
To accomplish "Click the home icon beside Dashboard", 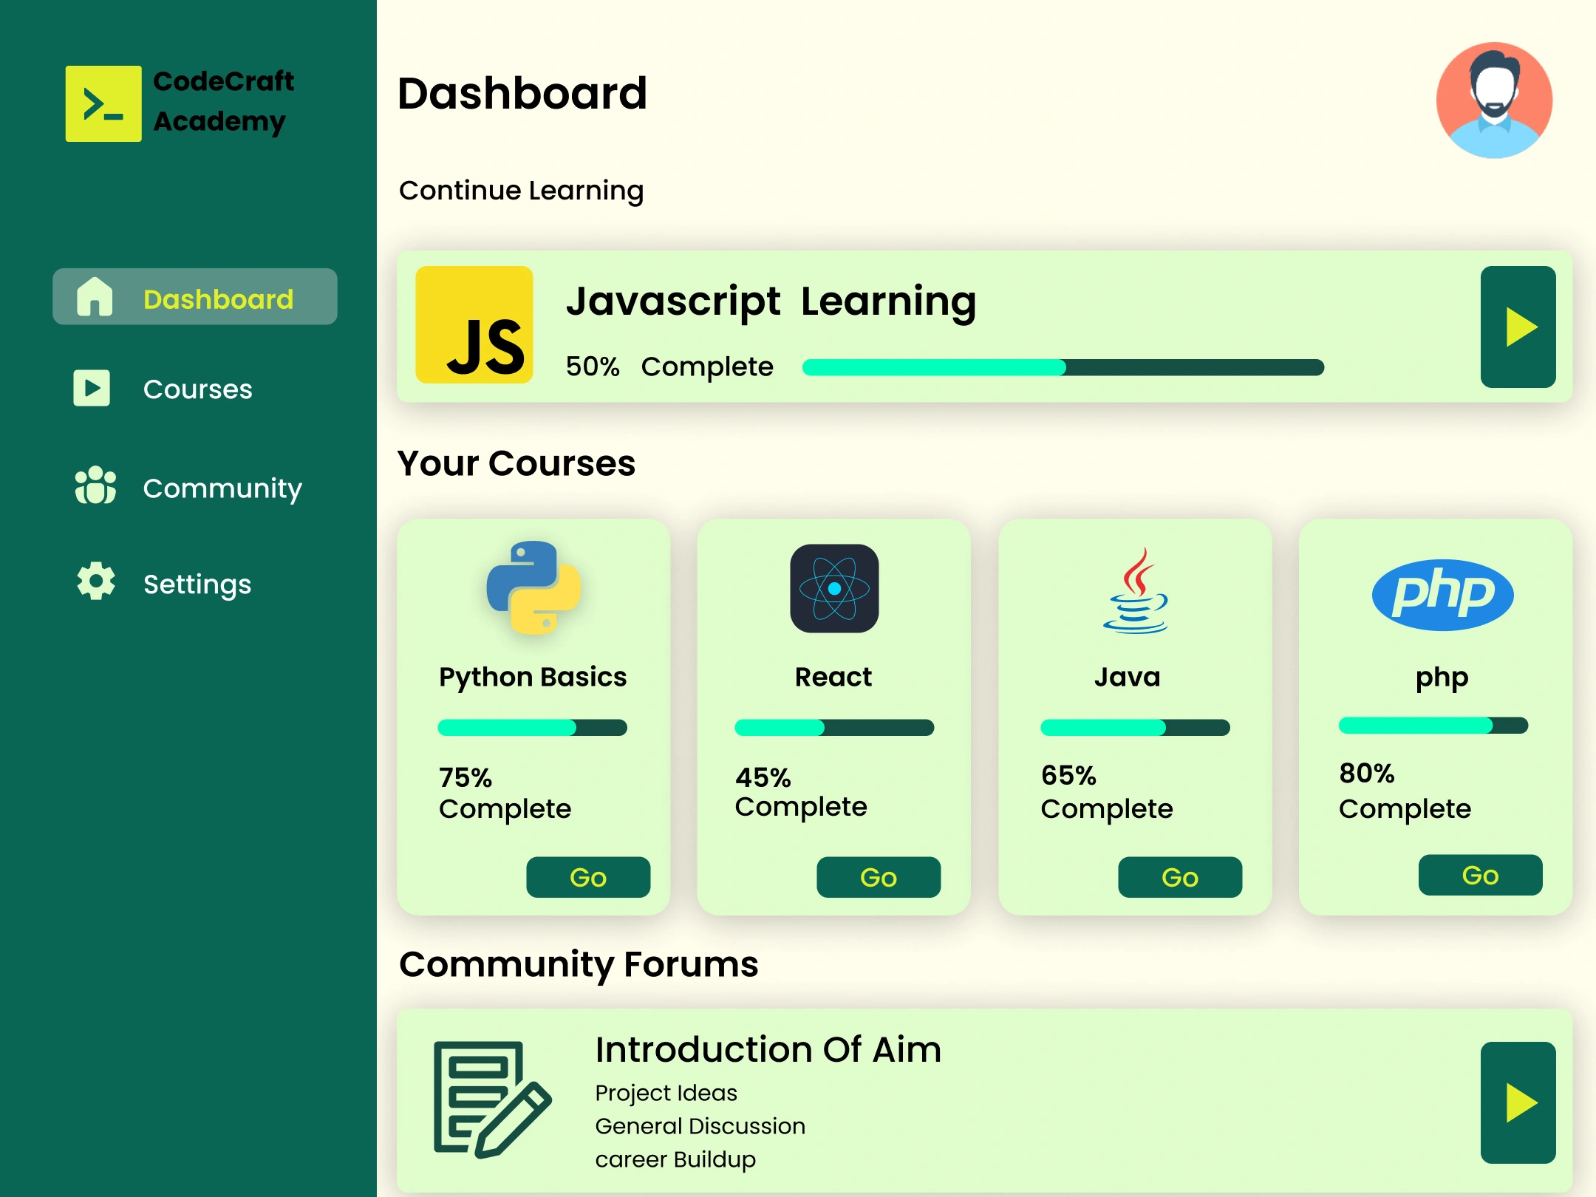I will click(x=95, y=297).
